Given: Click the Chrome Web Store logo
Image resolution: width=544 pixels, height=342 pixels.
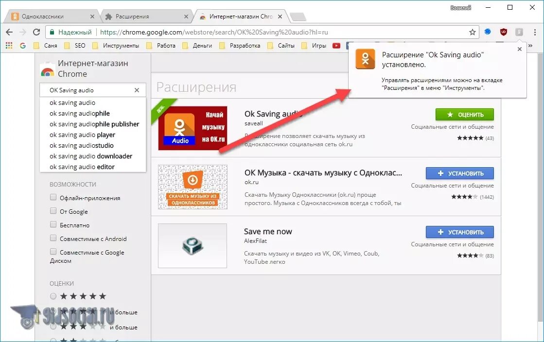Looking at the screenshot, I should click(x=47, y=69).
